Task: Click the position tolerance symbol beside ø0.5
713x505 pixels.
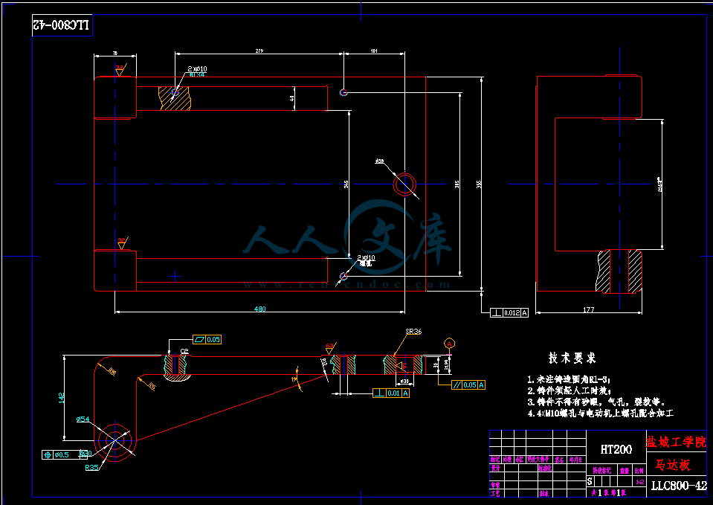Action: click(49, 454)
